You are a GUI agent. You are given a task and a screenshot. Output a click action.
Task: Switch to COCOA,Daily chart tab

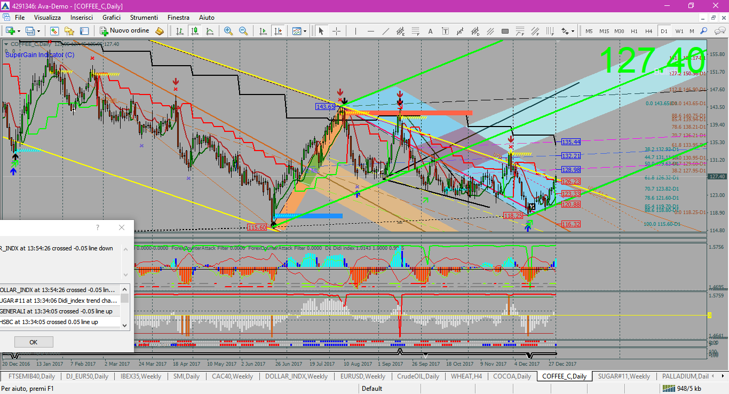[512, 376]
